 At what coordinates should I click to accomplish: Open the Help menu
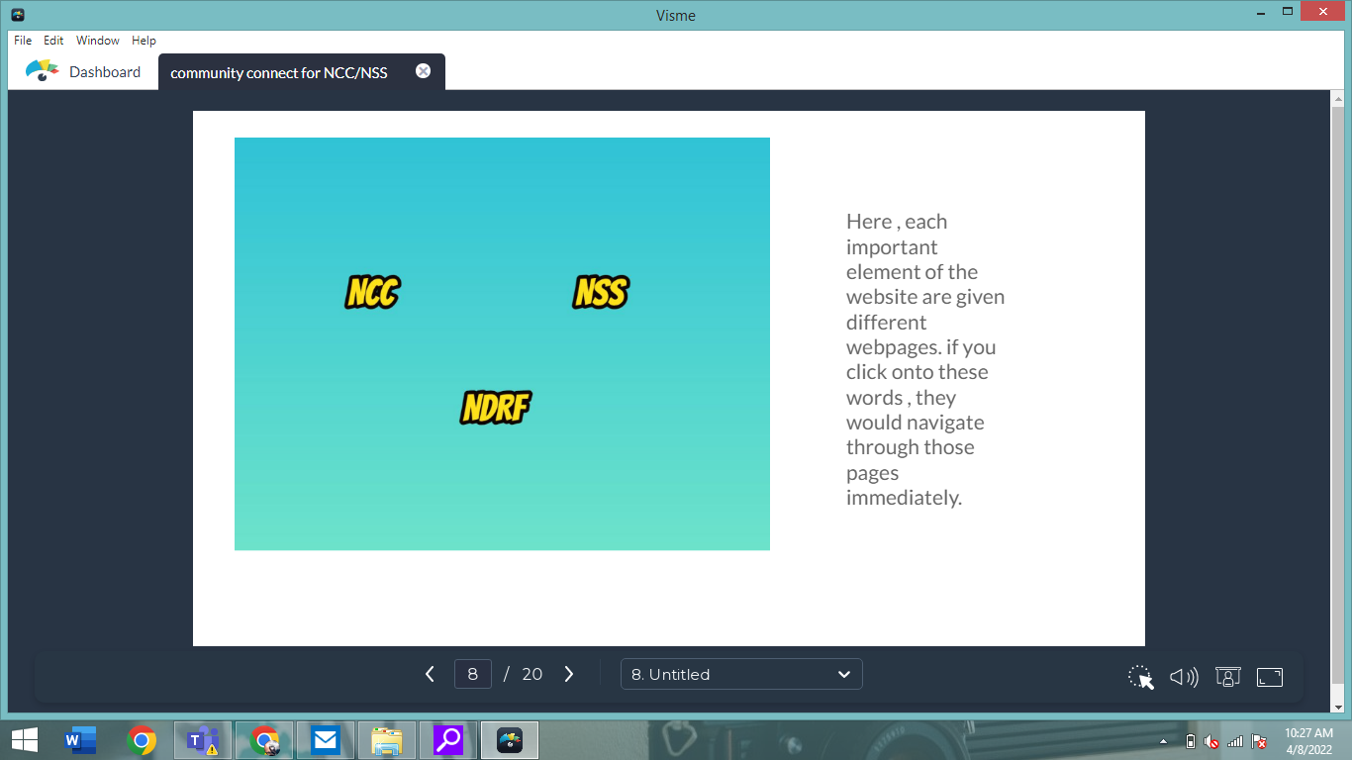click(145, 41)
